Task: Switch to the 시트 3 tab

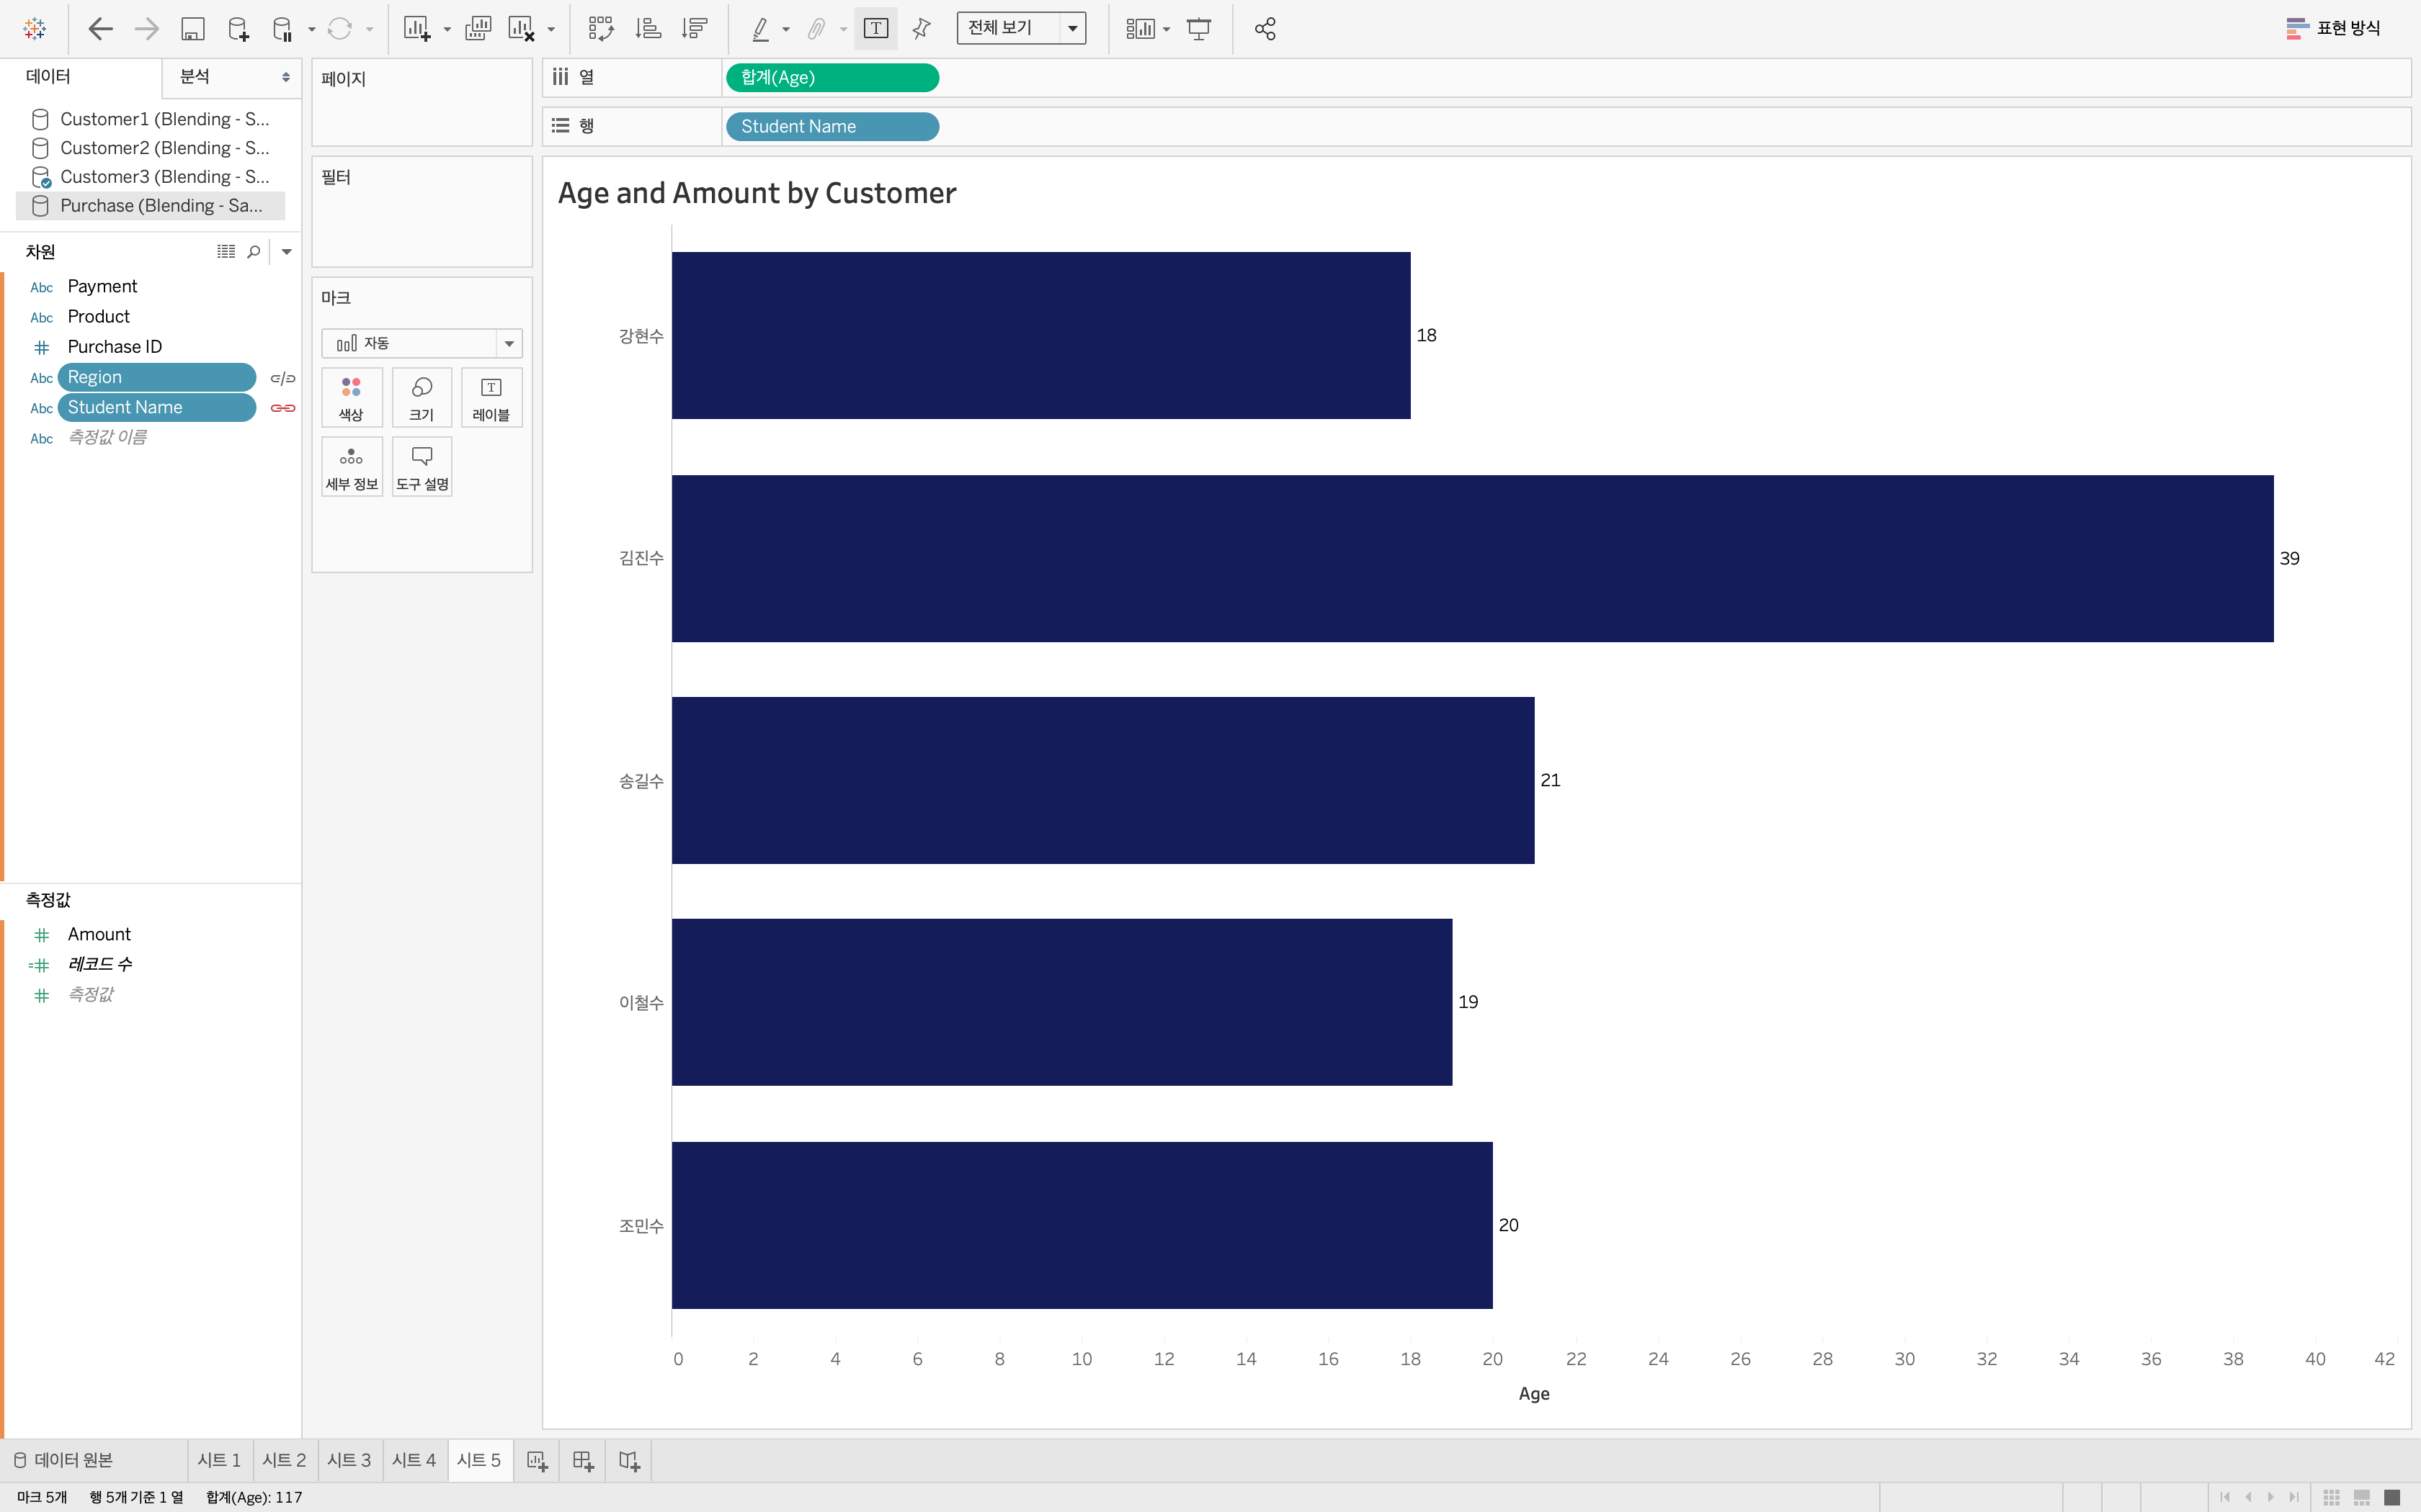Action: tap(348, 1460)
